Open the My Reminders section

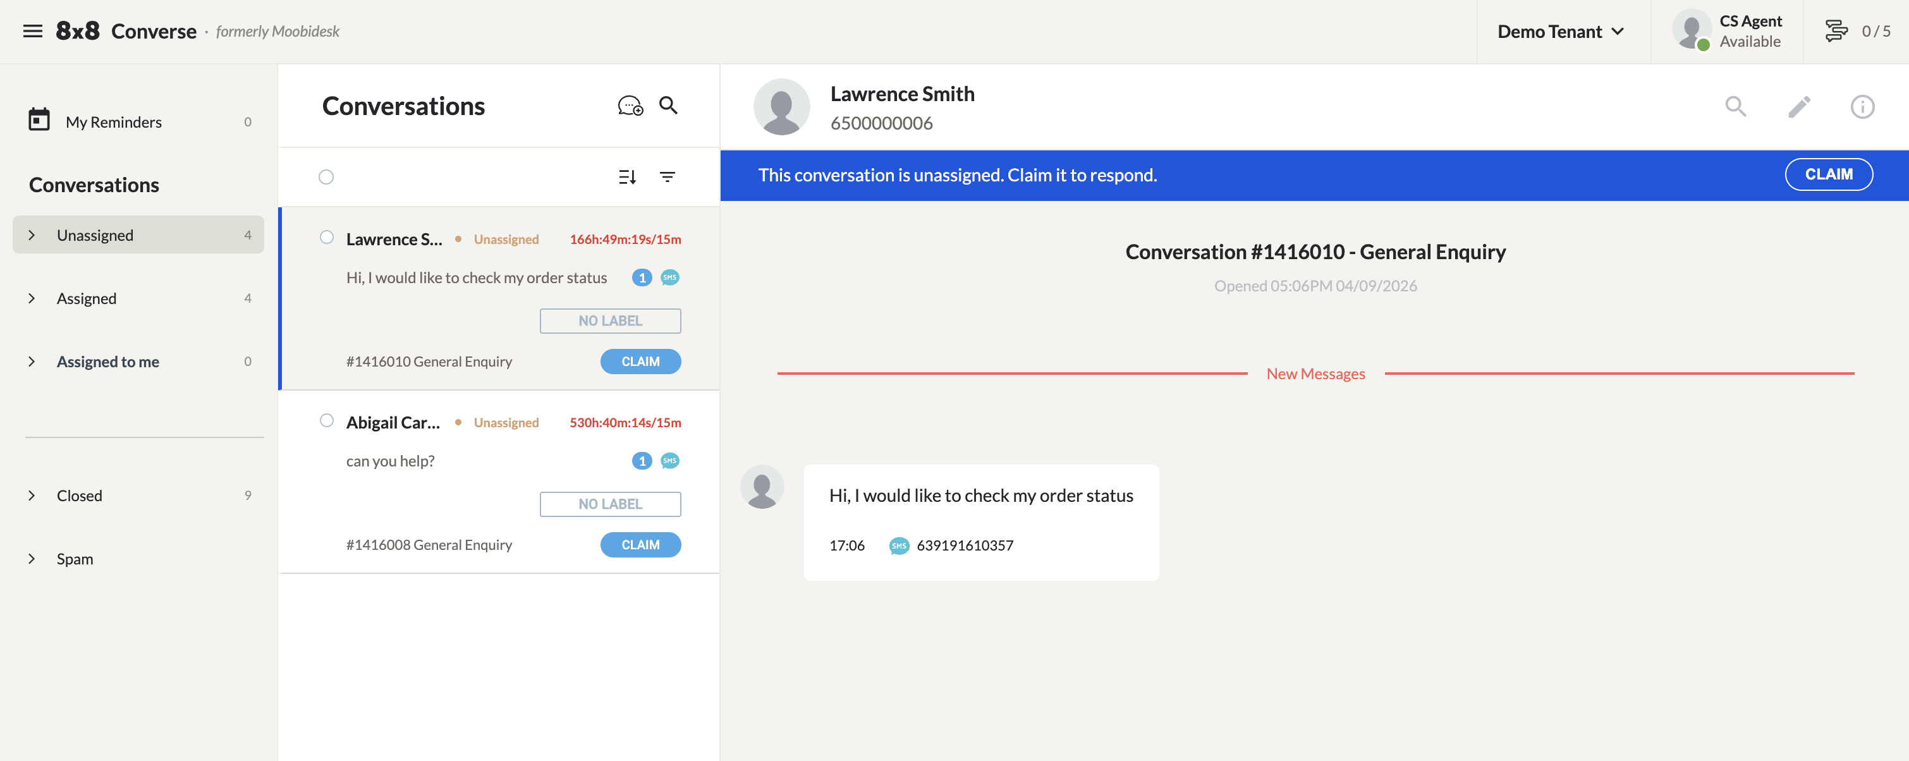tap(138, 121)
